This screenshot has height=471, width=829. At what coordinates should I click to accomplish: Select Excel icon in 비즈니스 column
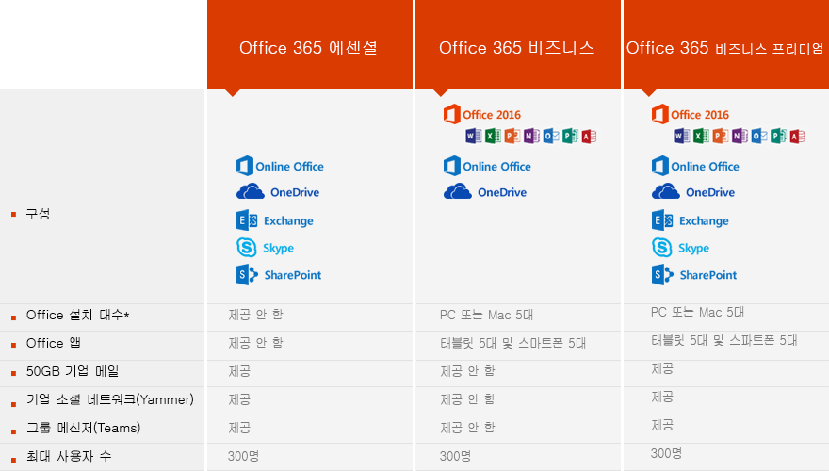tap(493, 136)
